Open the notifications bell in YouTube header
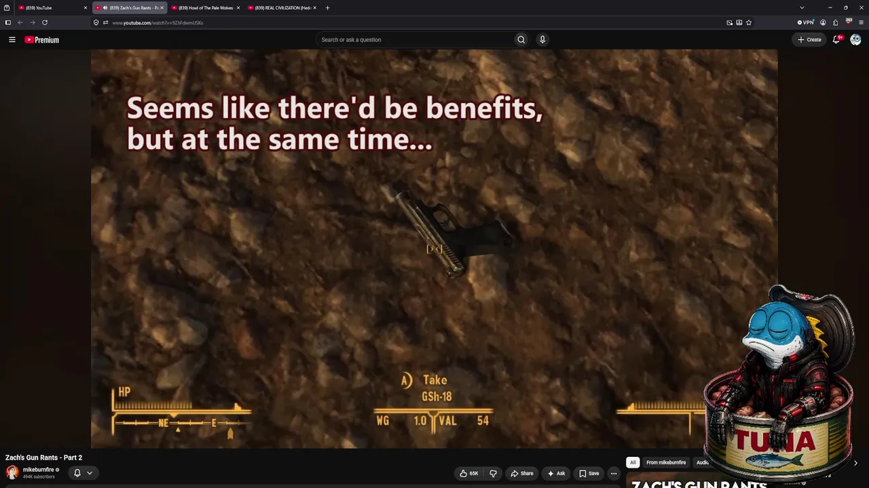This screenshot has height=488, width=869. (836, 40)
